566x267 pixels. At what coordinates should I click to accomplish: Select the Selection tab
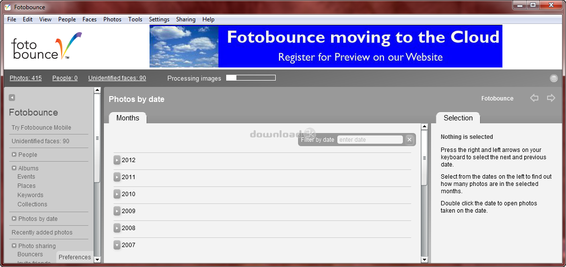[x=458, y=118]
